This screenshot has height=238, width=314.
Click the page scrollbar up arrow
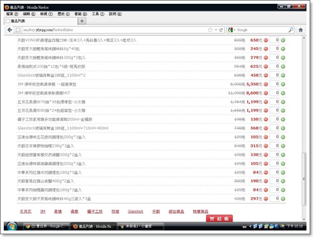click(304, 38)
